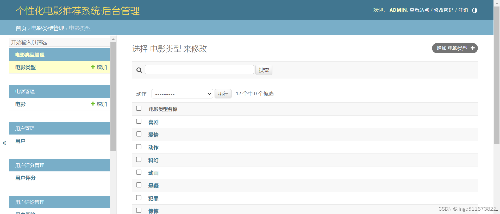This screenshot has width=500, height=214.
Task: Click the green plus beside 电影类型 in the sidebar
Action: [x=93, y=67]
